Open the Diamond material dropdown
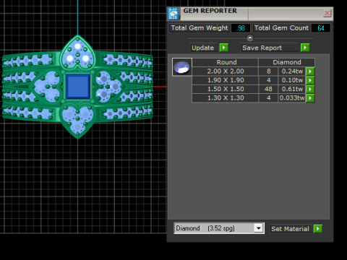This screenshot has height=260, width=347. pos(259,228)
